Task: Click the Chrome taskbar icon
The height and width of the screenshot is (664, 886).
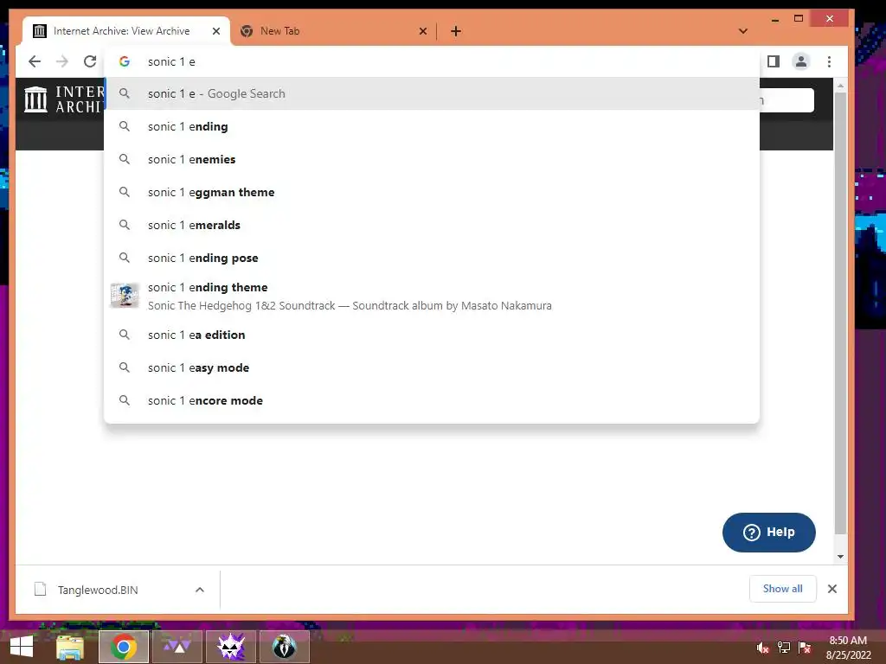Action: 124,647
